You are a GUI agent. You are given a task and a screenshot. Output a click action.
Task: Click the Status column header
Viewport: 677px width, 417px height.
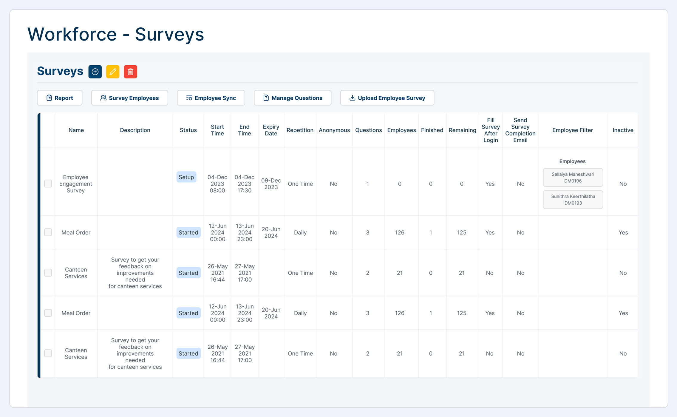point(188,130)
